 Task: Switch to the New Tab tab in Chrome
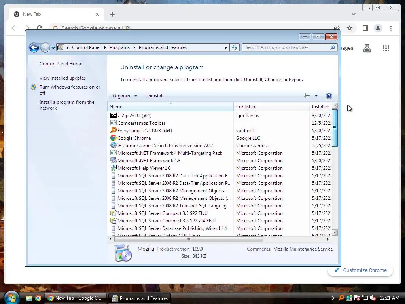pos(56,14)
